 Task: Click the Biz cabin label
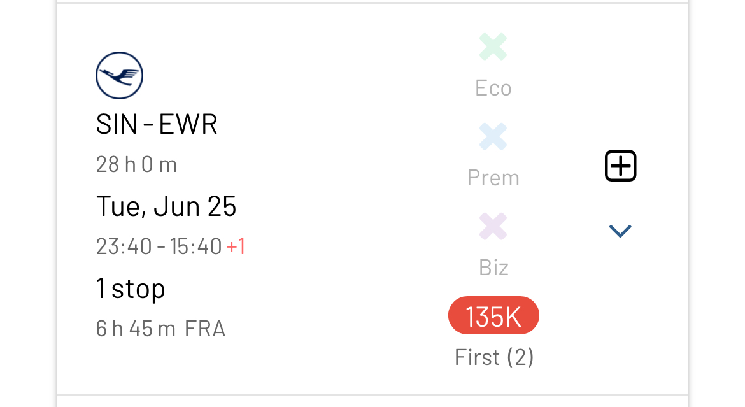pos(493,268)
